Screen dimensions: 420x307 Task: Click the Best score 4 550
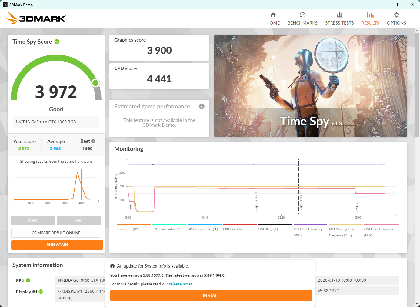click(x=87, y=148)
